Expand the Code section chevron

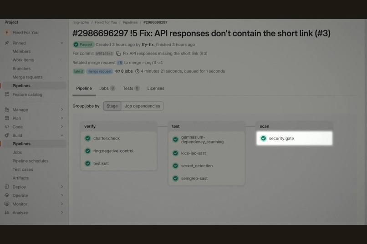(x=62, y=127)
